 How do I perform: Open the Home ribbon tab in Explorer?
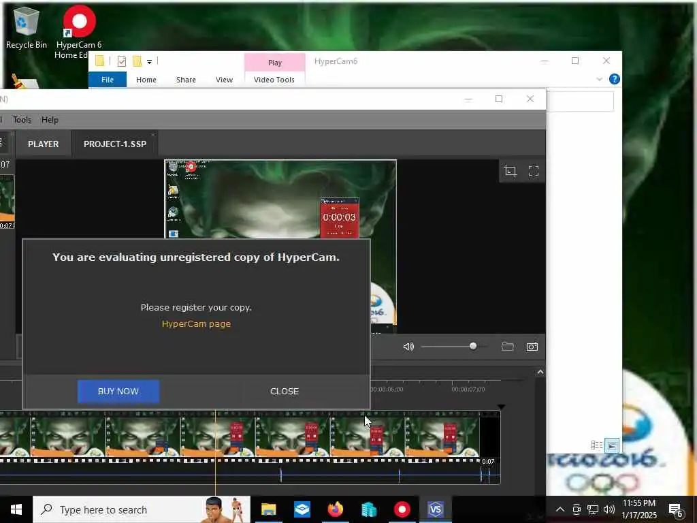click(x=146, y=80)
